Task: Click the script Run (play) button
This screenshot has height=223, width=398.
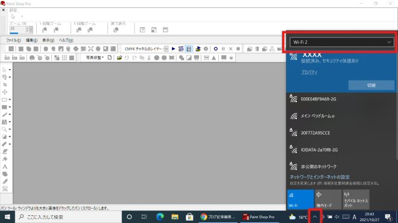Action: (173, 49)
